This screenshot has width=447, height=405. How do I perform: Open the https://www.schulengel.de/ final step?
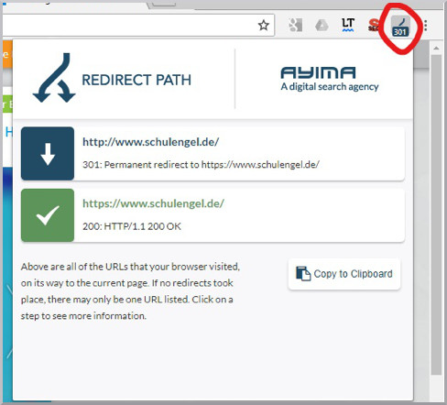[x=213, y=215]
